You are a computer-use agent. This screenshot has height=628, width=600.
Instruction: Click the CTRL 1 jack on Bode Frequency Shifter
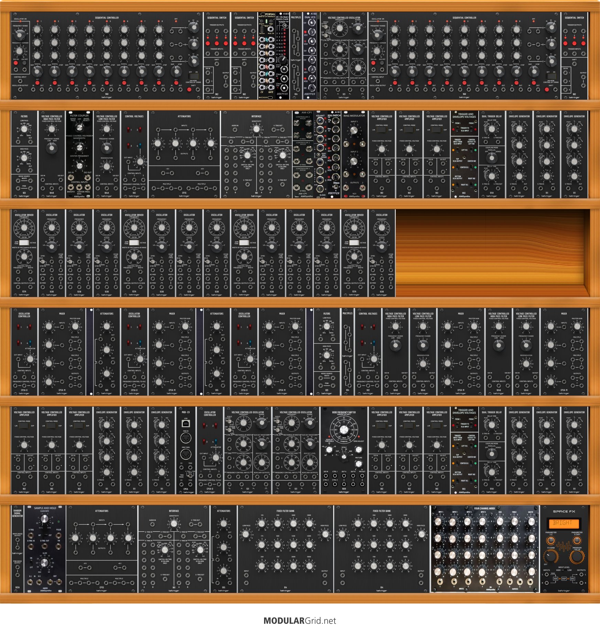click(335, 476)
